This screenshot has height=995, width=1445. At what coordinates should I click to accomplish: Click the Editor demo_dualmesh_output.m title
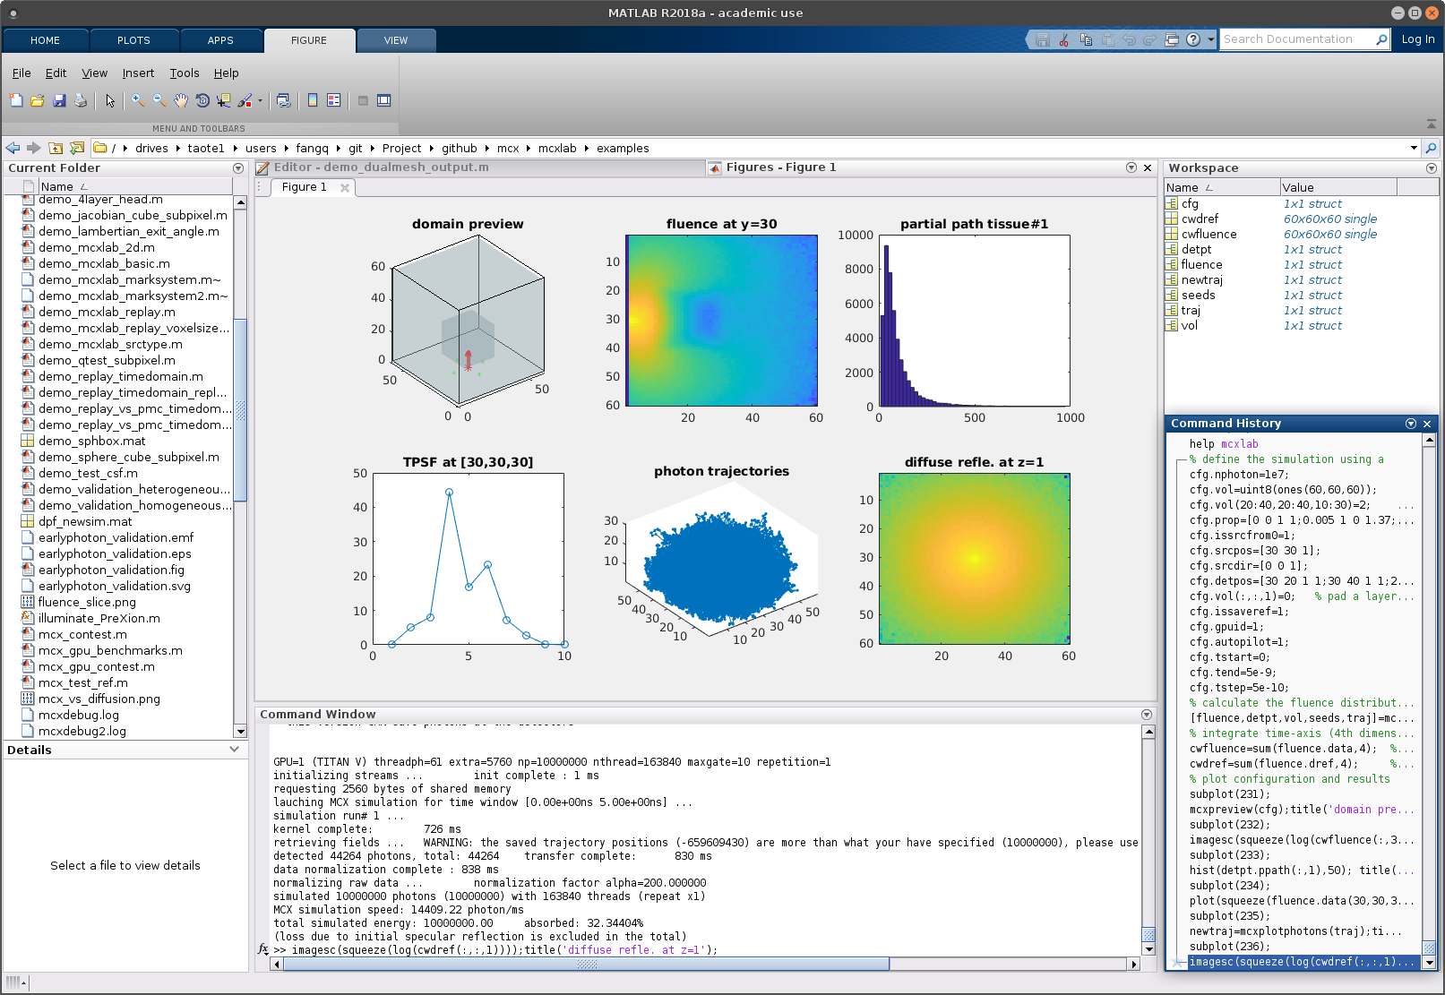click(381, 167)
